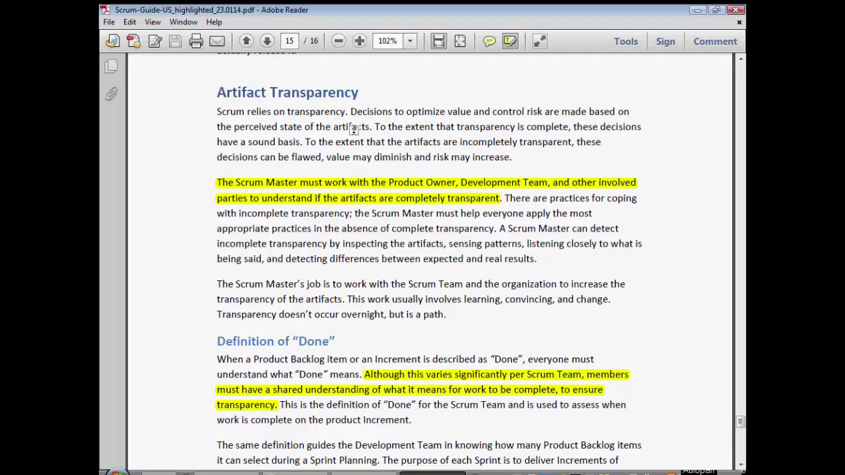
Task: Maximize the Adobe Reader window
Action: [716, 10]
